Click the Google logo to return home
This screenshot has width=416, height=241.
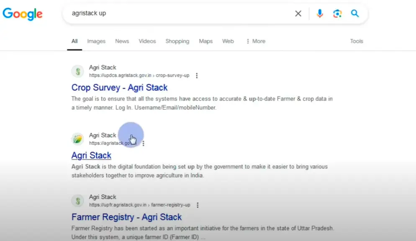[x=22, y=14]
